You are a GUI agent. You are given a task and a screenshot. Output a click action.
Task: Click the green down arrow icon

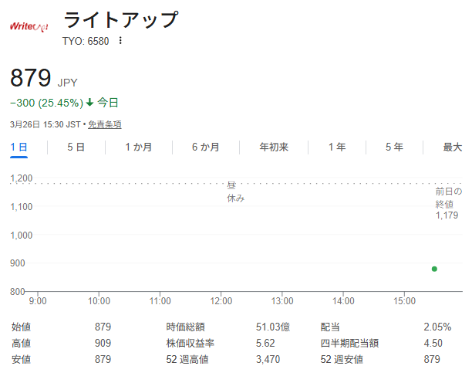(89, 102)
